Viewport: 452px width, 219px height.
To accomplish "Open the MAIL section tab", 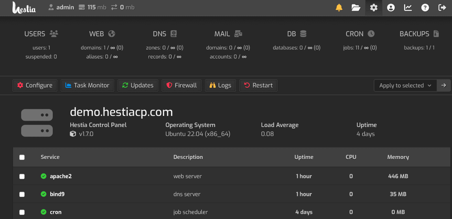I will coord(228,34).
